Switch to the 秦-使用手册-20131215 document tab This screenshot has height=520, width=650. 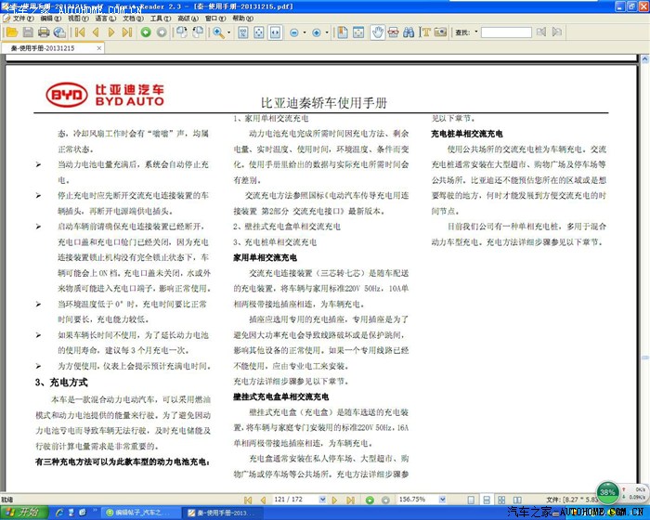click(x=43, y=48)
